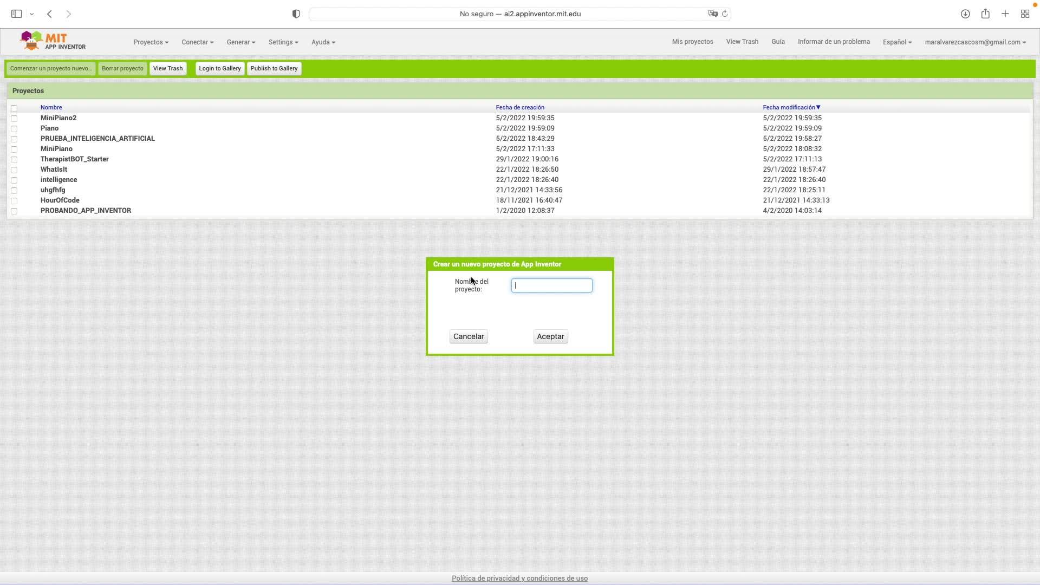
Task: Click the MIT App Inventor logo
Action: coord(53,41)
